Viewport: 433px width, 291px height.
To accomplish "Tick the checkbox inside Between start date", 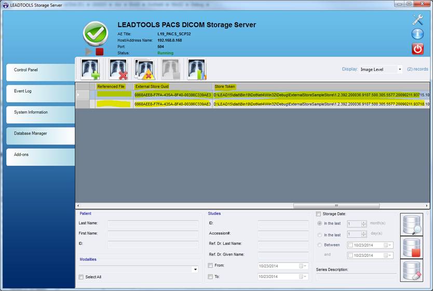I will pyautogui.click(x=350, y=245).
